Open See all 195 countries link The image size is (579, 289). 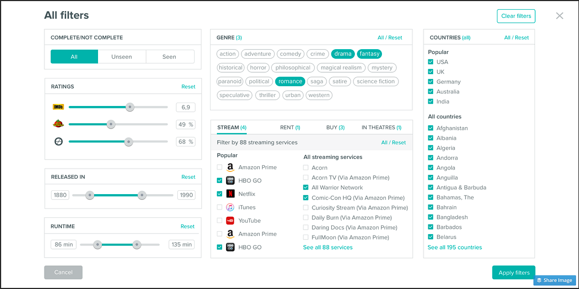click(x=455, y=248)
